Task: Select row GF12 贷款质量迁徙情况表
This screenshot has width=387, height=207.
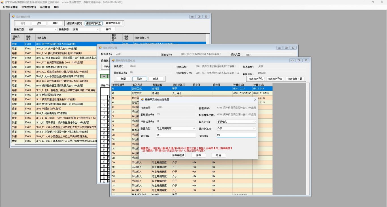Action: coord(54,99)
